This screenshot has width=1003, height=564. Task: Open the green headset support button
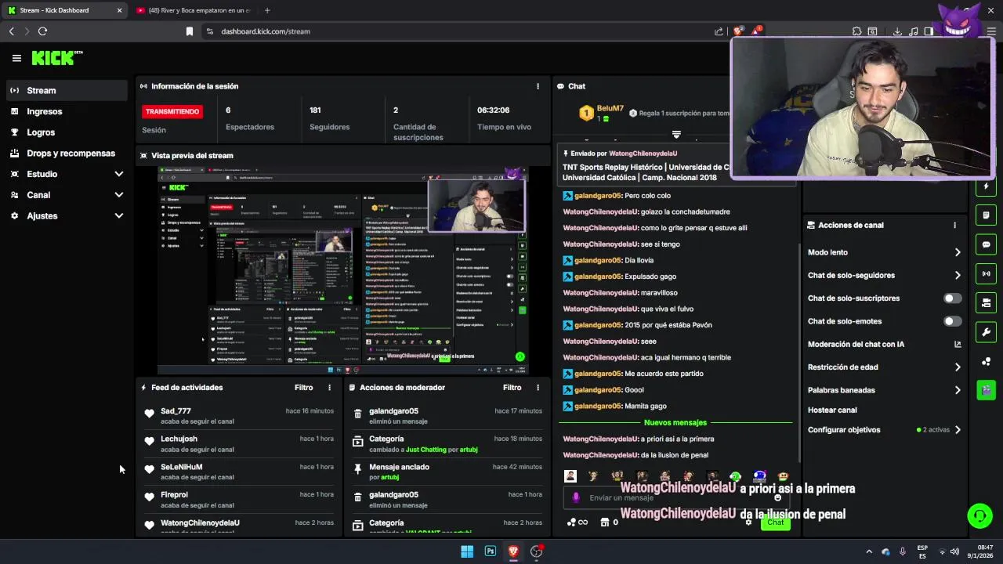(979, 515)
